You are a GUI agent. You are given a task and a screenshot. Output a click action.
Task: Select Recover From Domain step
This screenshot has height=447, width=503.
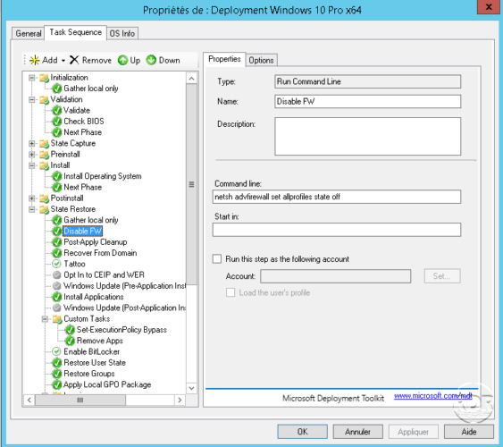tap(100, 253)
